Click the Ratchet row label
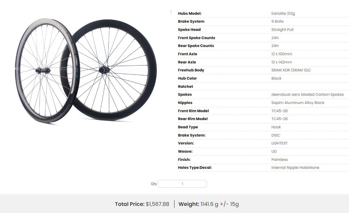Image resolution: width=349 pixels, height=213 pixels. pyautogui.click(x=185, y=87)
